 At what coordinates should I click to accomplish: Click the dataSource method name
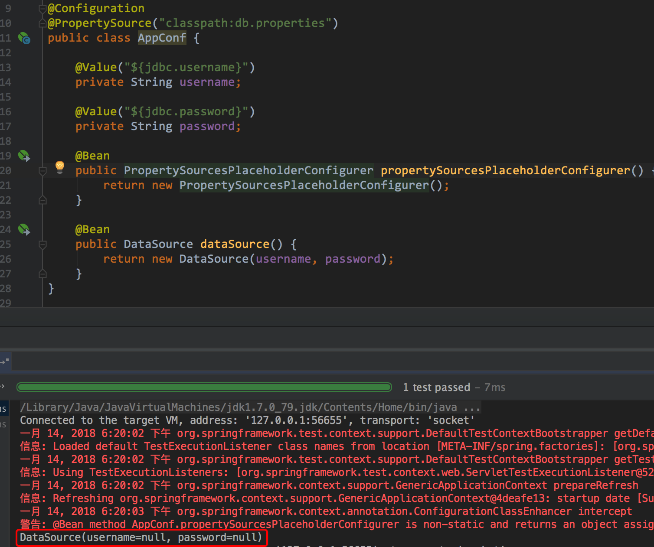pos(235,244)
